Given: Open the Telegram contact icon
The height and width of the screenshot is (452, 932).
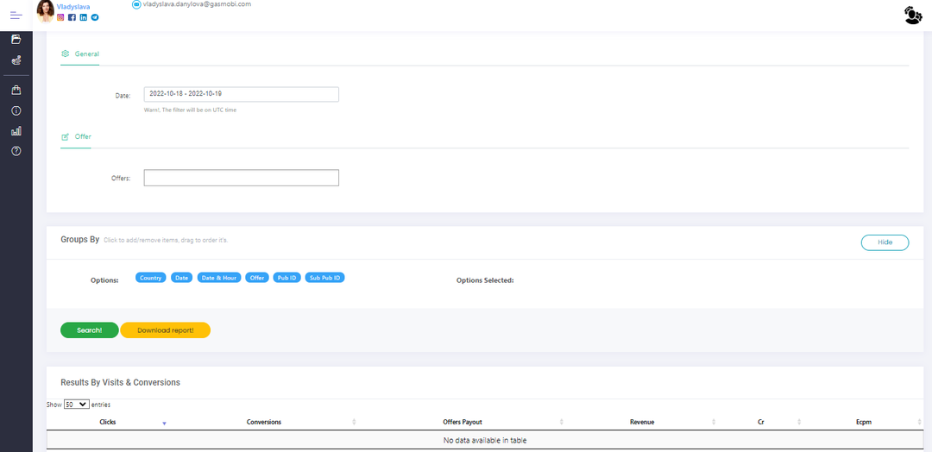Looking at the screenshot, I should tap(94, 17).
